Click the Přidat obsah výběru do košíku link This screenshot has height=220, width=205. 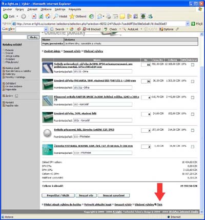click(63, 205)
